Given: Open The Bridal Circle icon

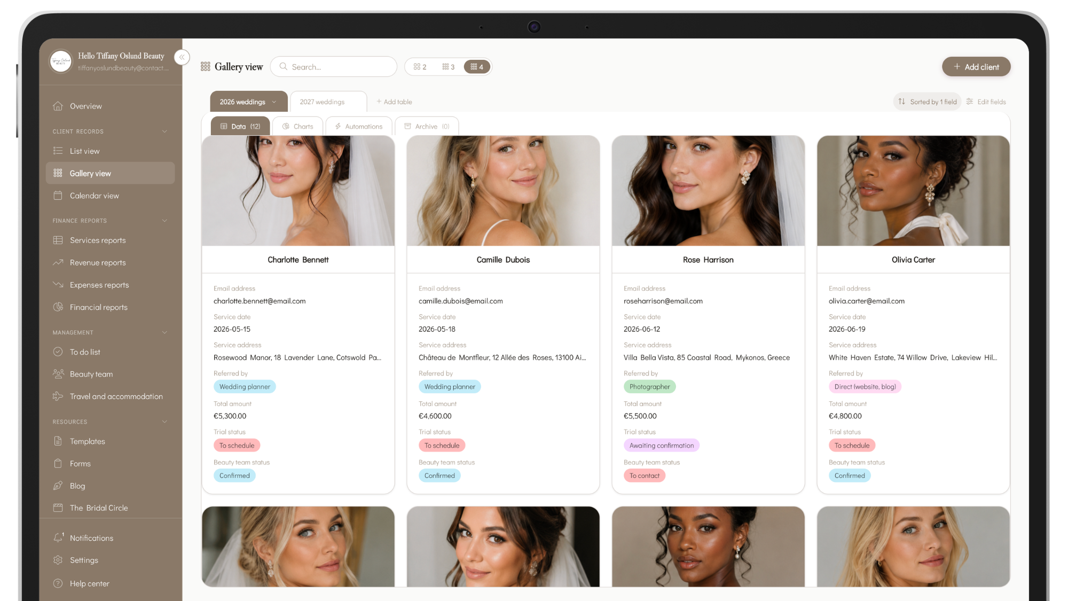Looking at the screenshot, I should (58, 508).
